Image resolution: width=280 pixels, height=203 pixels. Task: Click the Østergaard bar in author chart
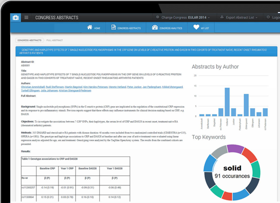(246, 105)
